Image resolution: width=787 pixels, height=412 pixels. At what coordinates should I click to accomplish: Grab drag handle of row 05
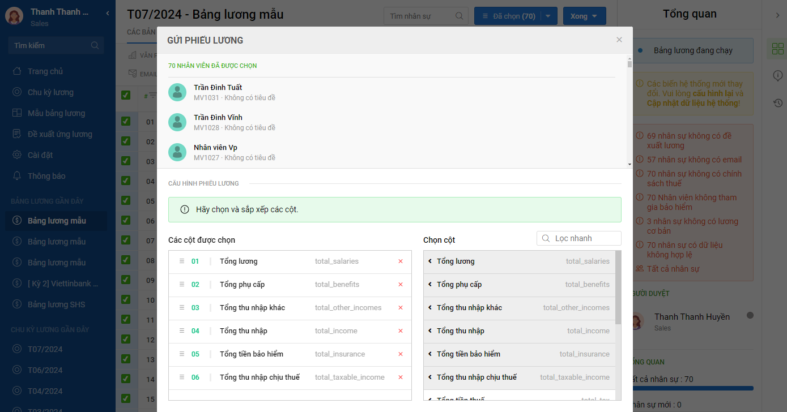pos(182,354)
